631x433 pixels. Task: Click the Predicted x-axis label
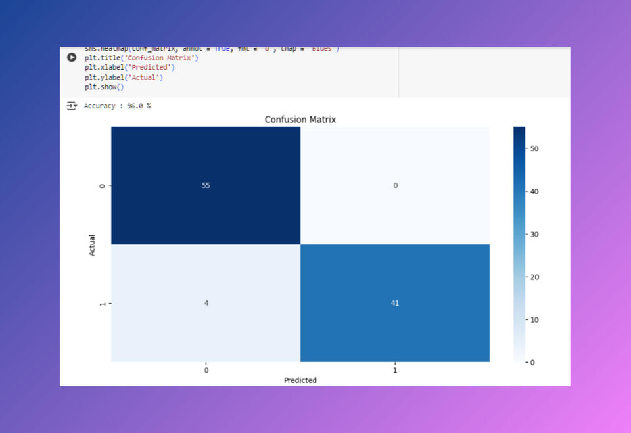coord(300,380)
